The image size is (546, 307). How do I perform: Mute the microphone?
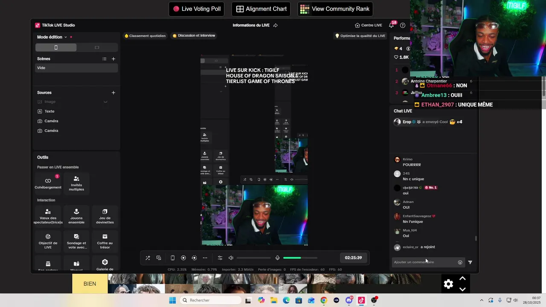[x=277, y=258]
